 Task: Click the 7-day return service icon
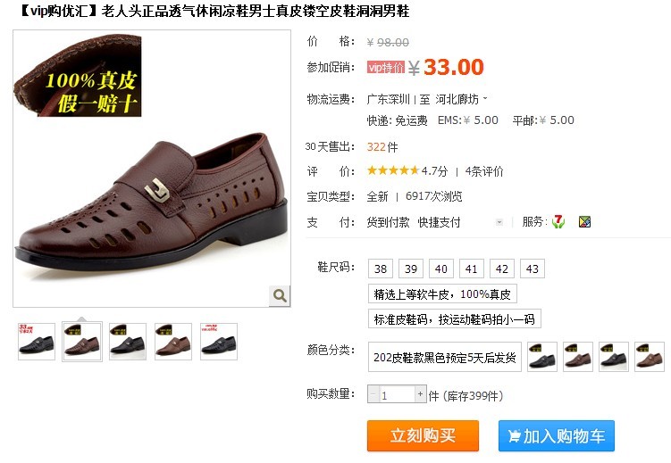[558, 221]
